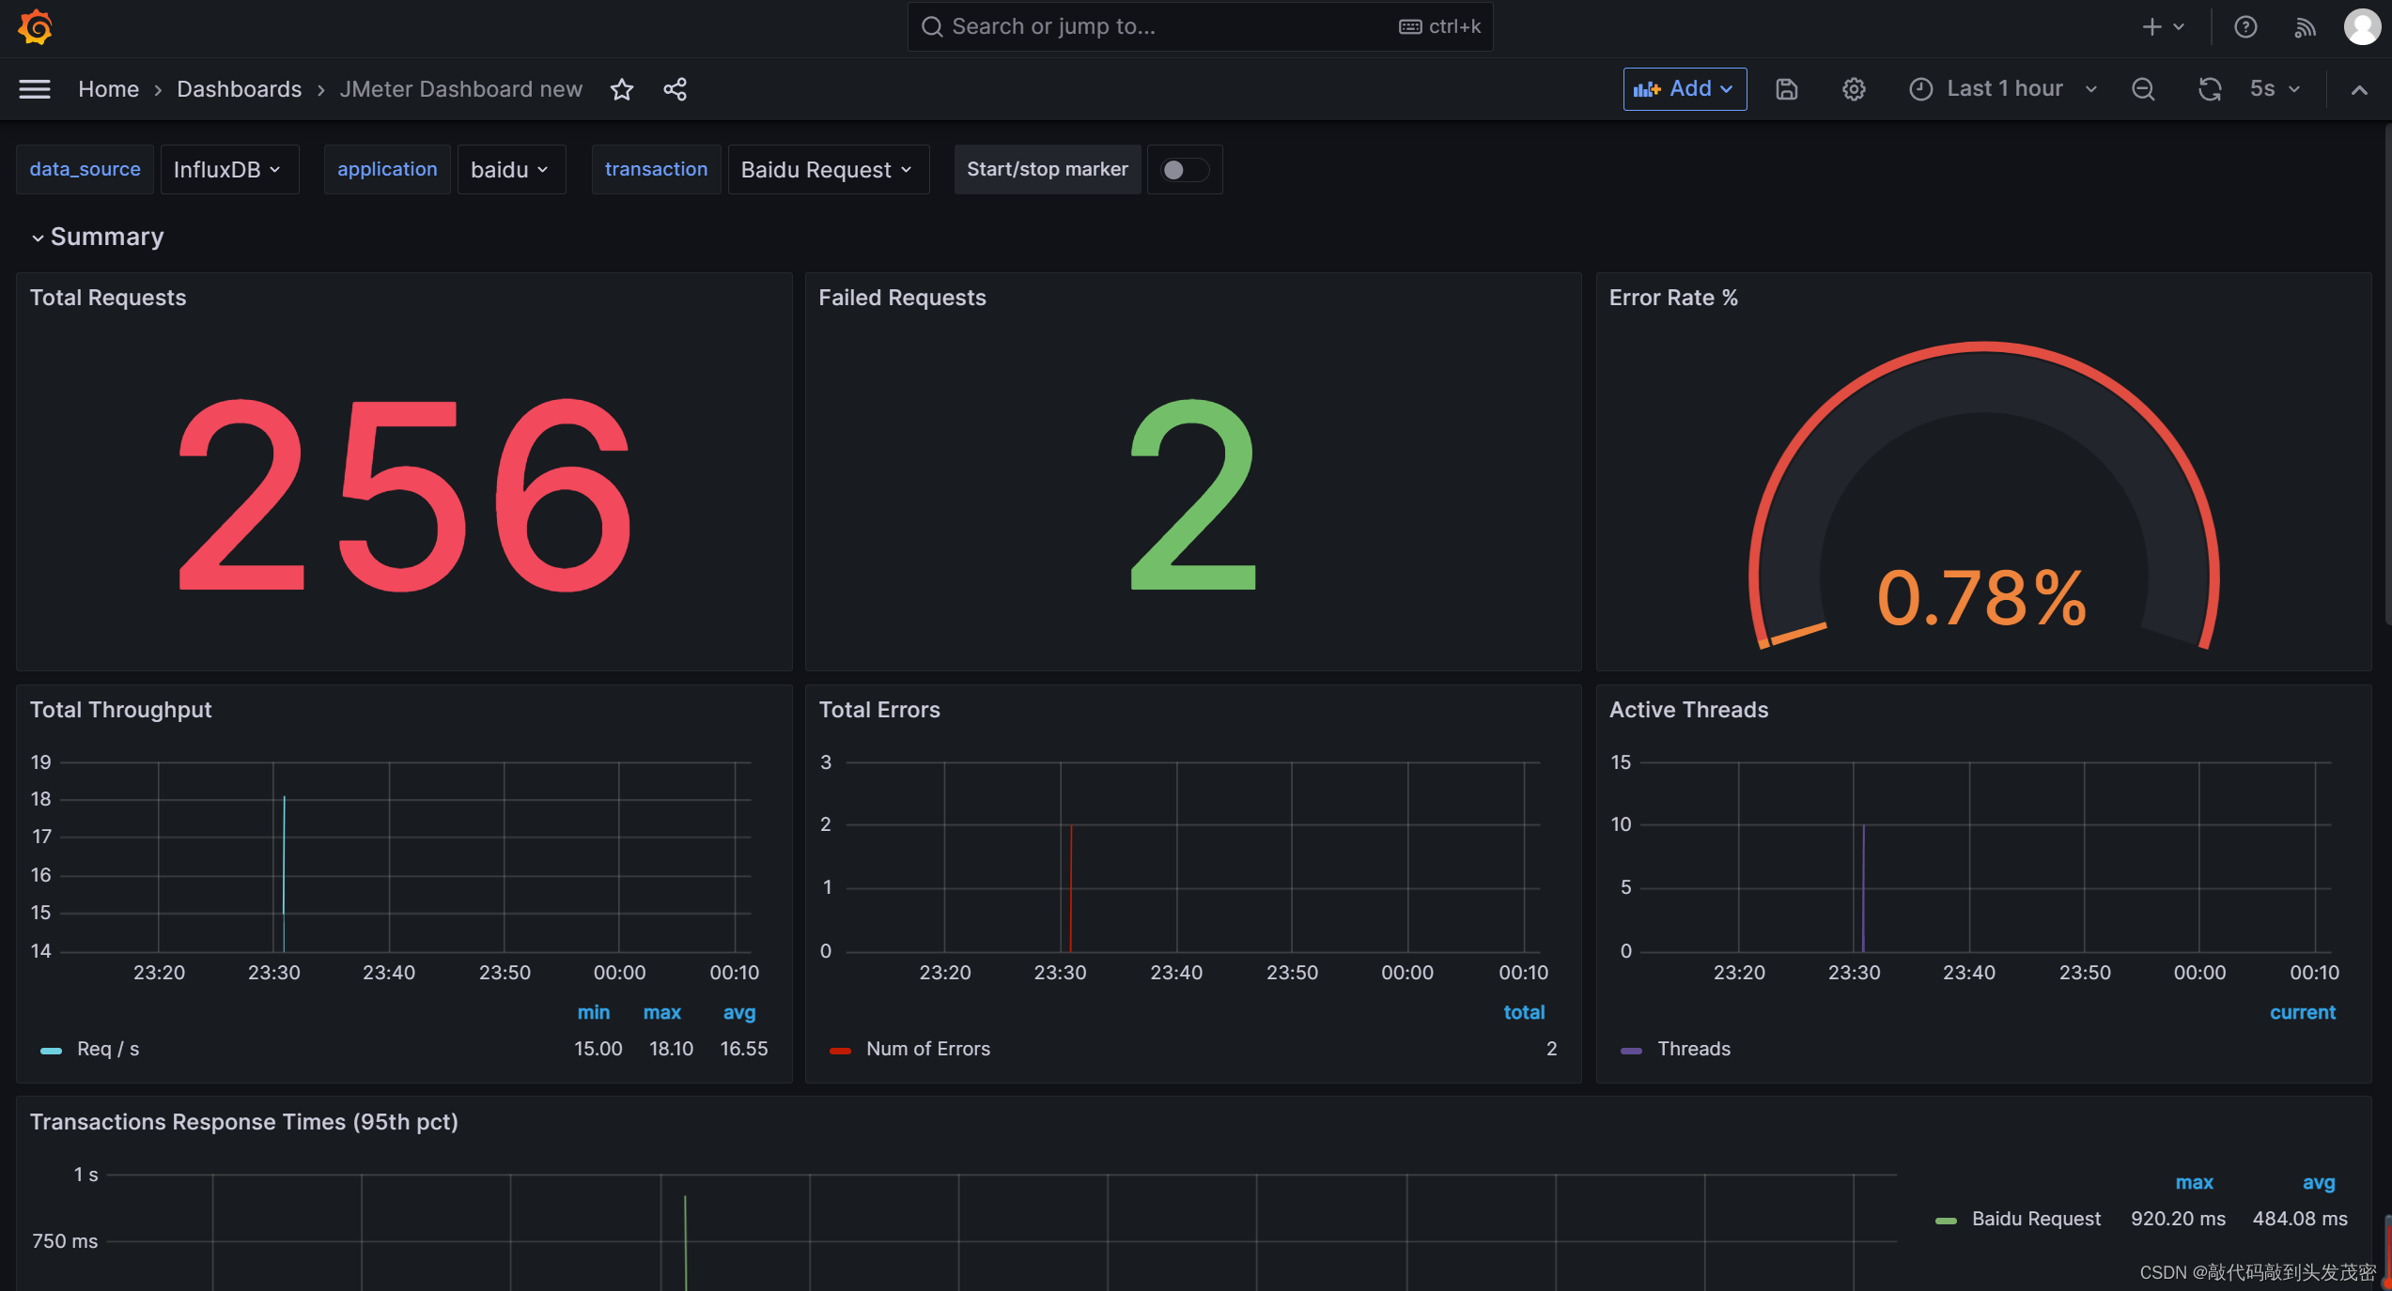Toggle Num of Errors legend series
This screenshot has height=1291, width=2392.
[x=927, y=1049]
